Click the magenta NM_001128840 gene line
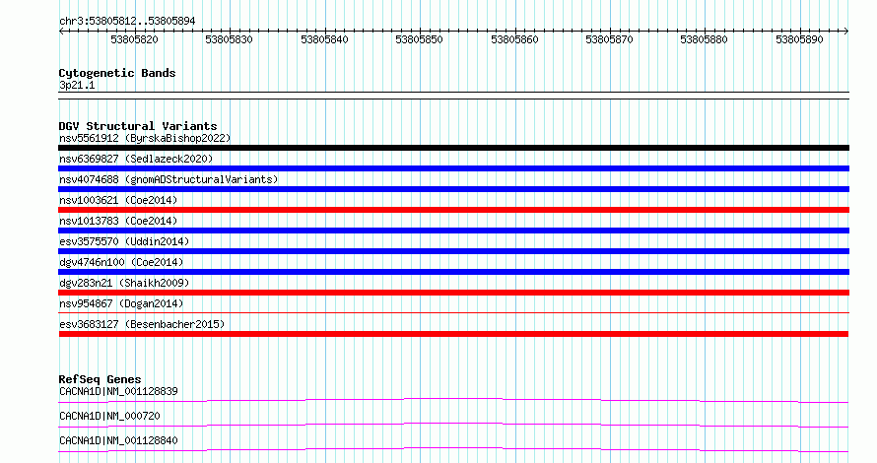Viewport: 877px width, 463px height. click(x=453, y=449)
